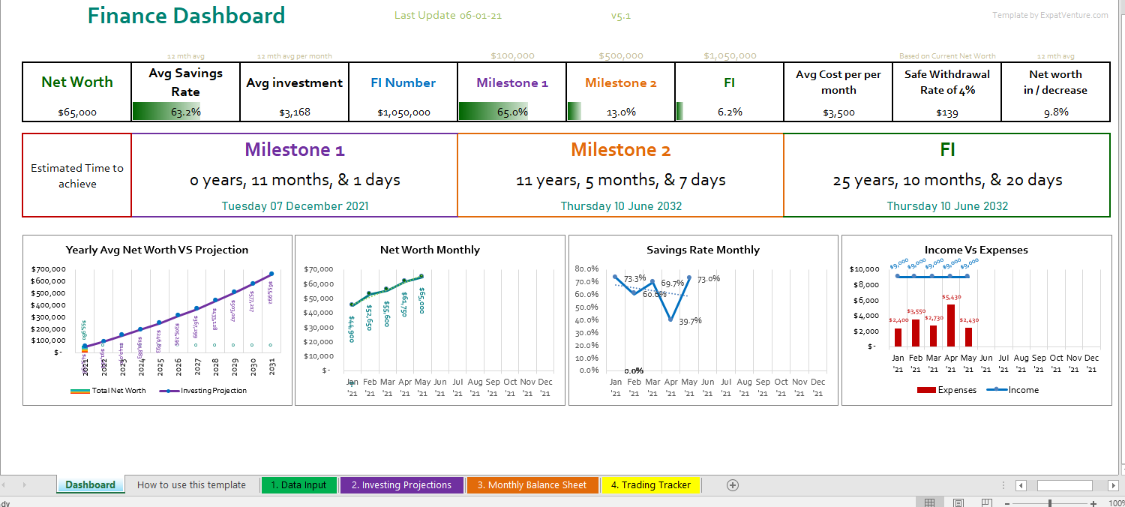Screen dimensions: 1125x507
Task: Open 3. Monthly Balance Sheet tab
Action: 532,485
